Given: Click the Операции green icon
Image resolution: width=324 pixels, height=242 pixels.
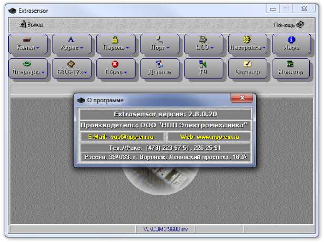Looking at the screenshot, I should [27, 64].
